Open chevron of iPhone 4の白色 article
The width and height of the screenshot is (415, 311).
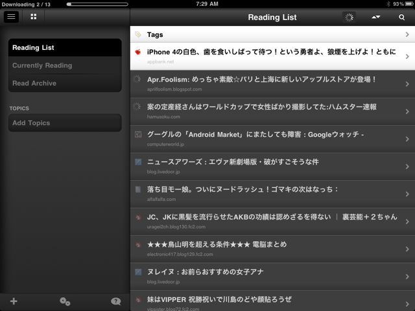407,56
